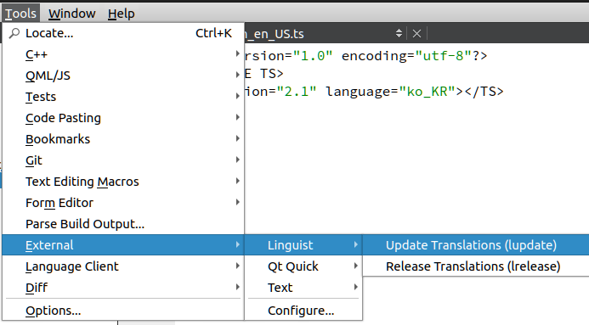Click the "2.1" version value in editor
Screen dimensions: 589x325
pyautogui.click(x=297, y=92)
